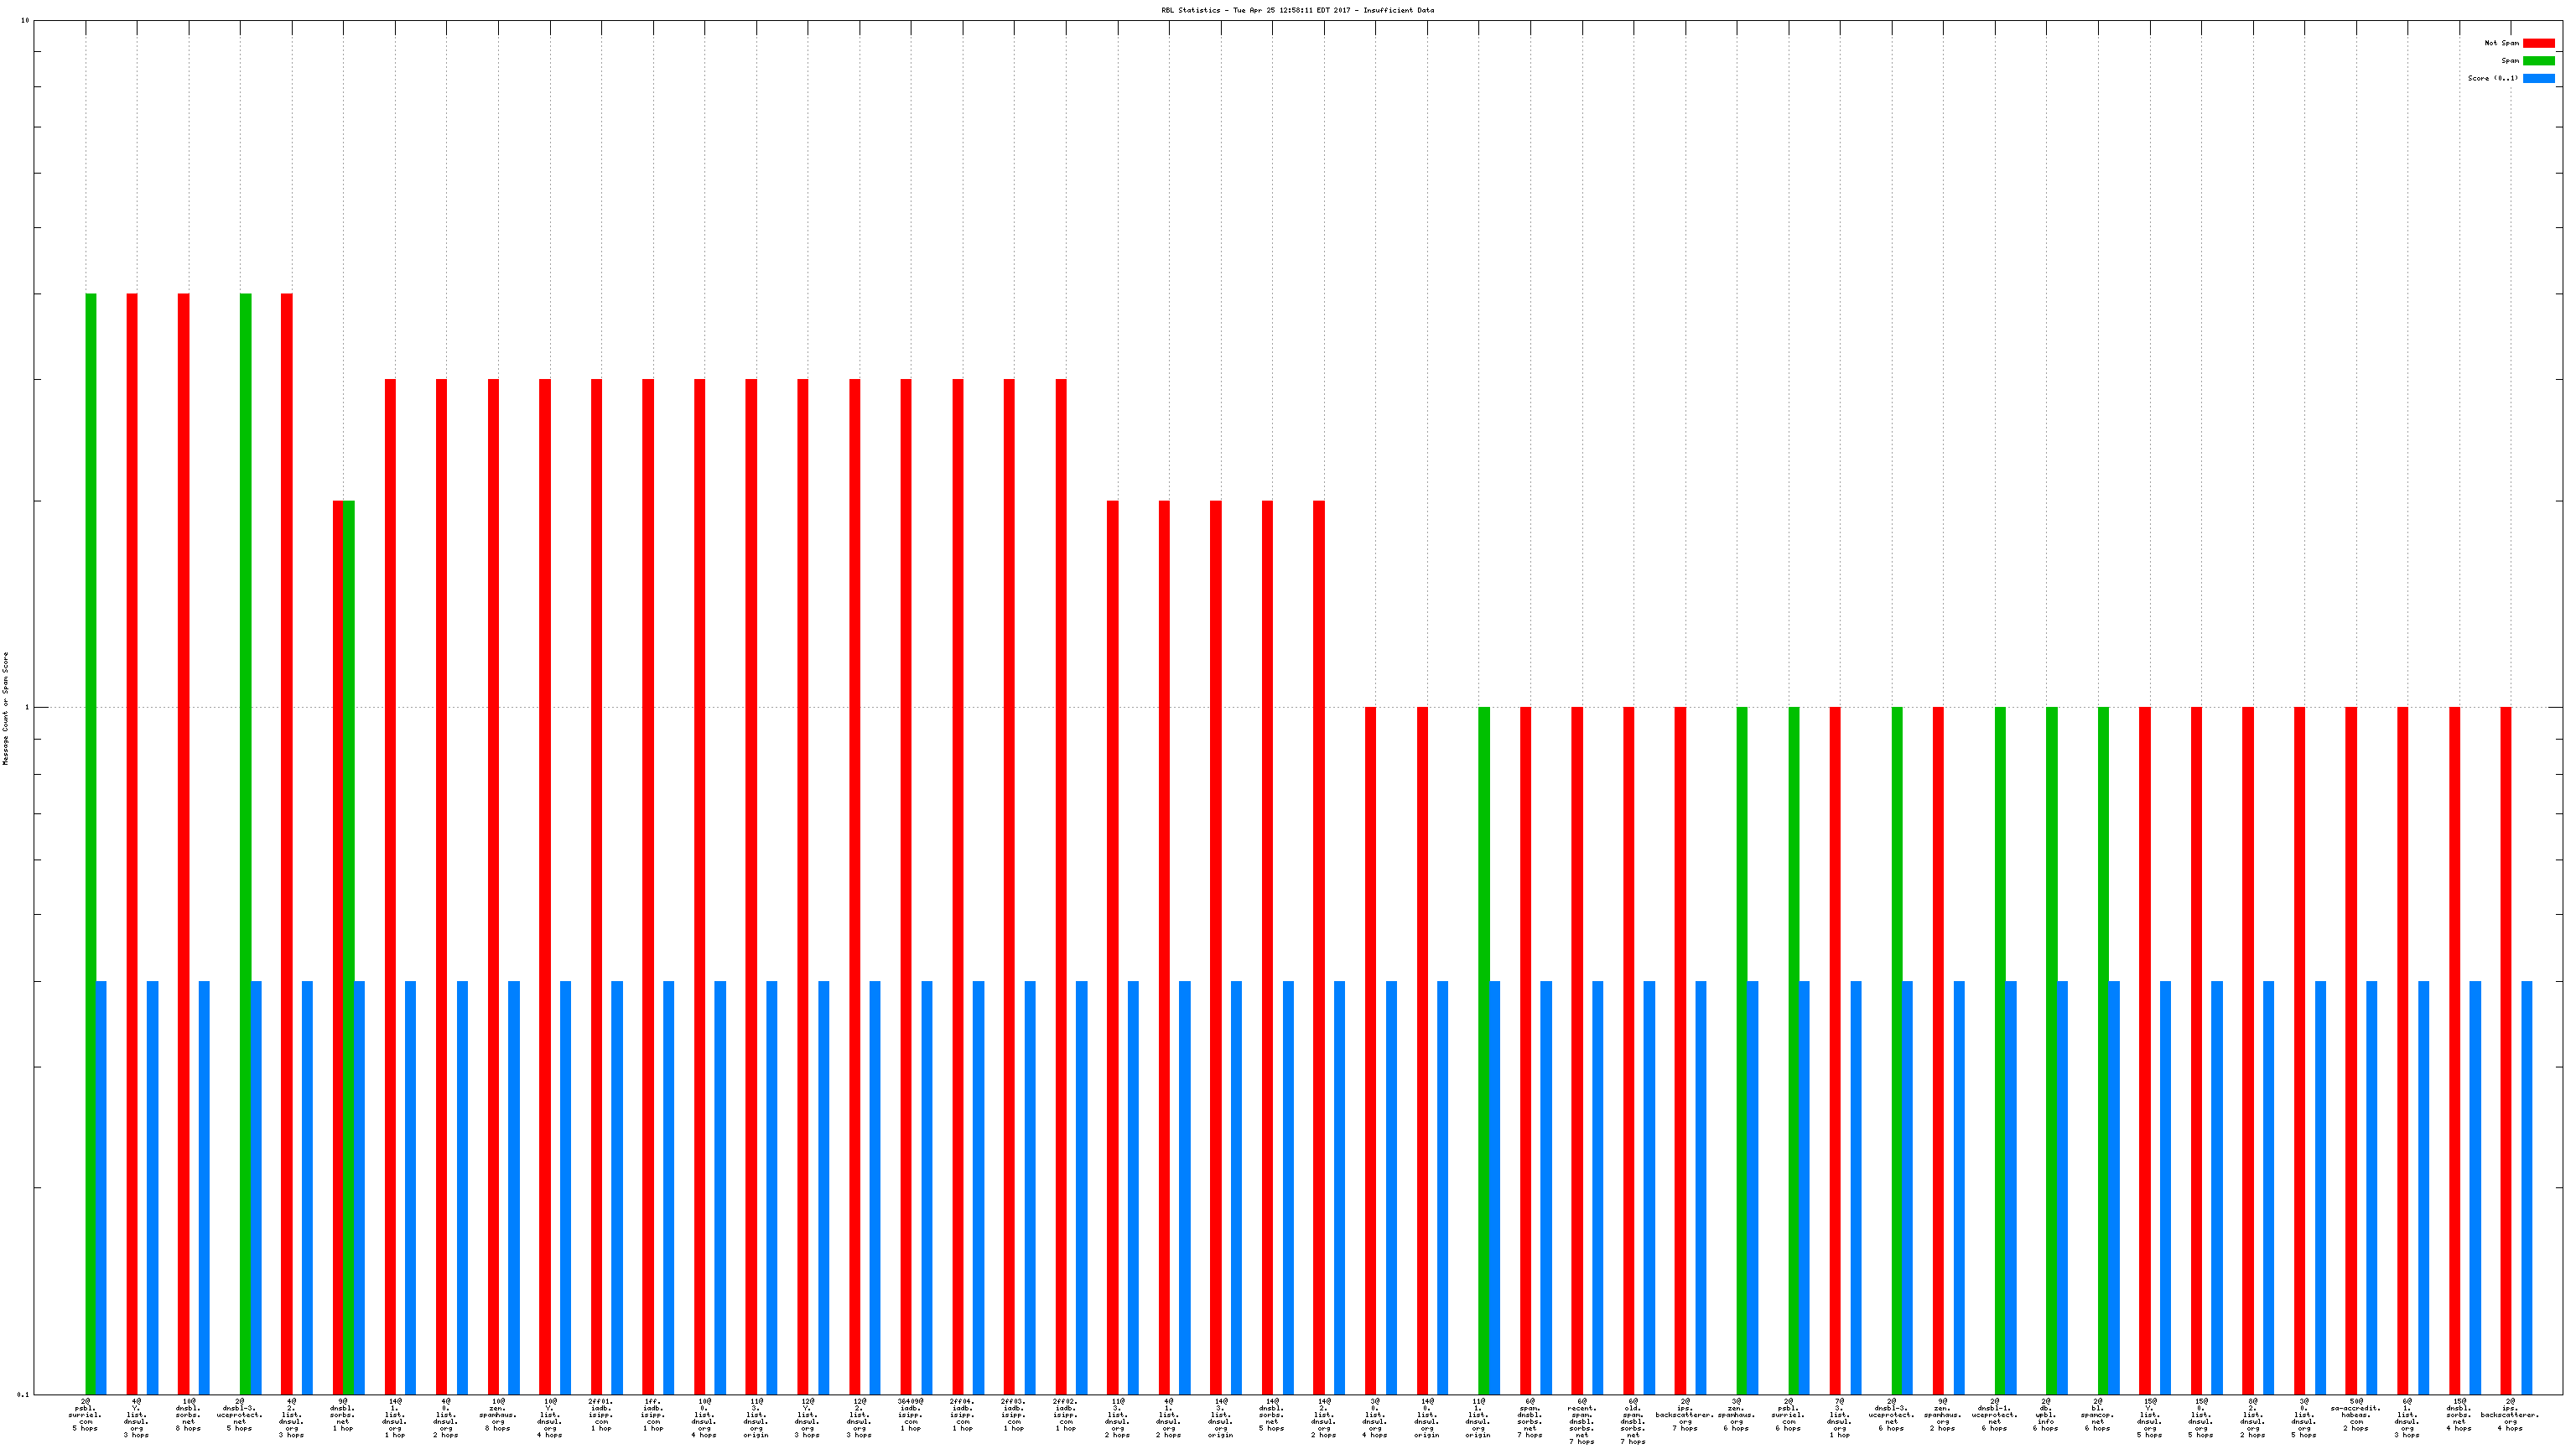Click the red Not Spam legend swatch
Viewport: 2576px width, 1449px height.
[2538, 43]
